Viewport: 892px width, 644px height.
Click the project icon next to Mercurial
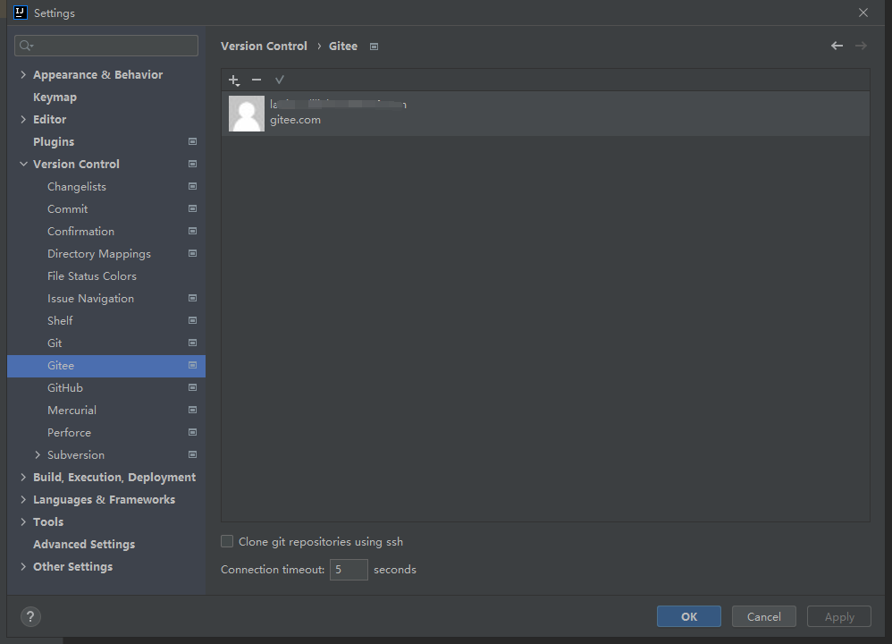(193, 410)
